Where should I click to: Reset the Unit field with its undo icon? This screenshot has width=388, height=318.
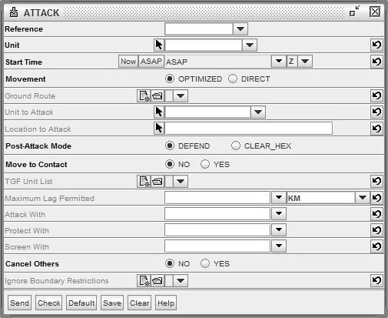pos(376,45)
